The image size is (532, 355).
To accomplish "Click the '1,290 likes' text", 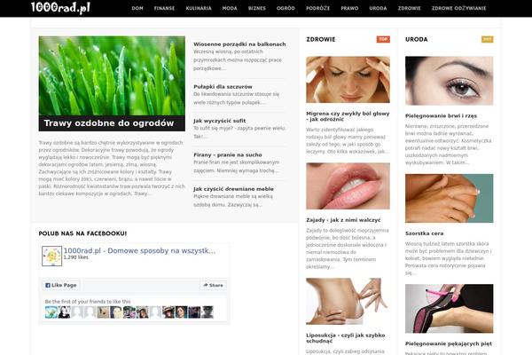I will (x=76, y=257).
